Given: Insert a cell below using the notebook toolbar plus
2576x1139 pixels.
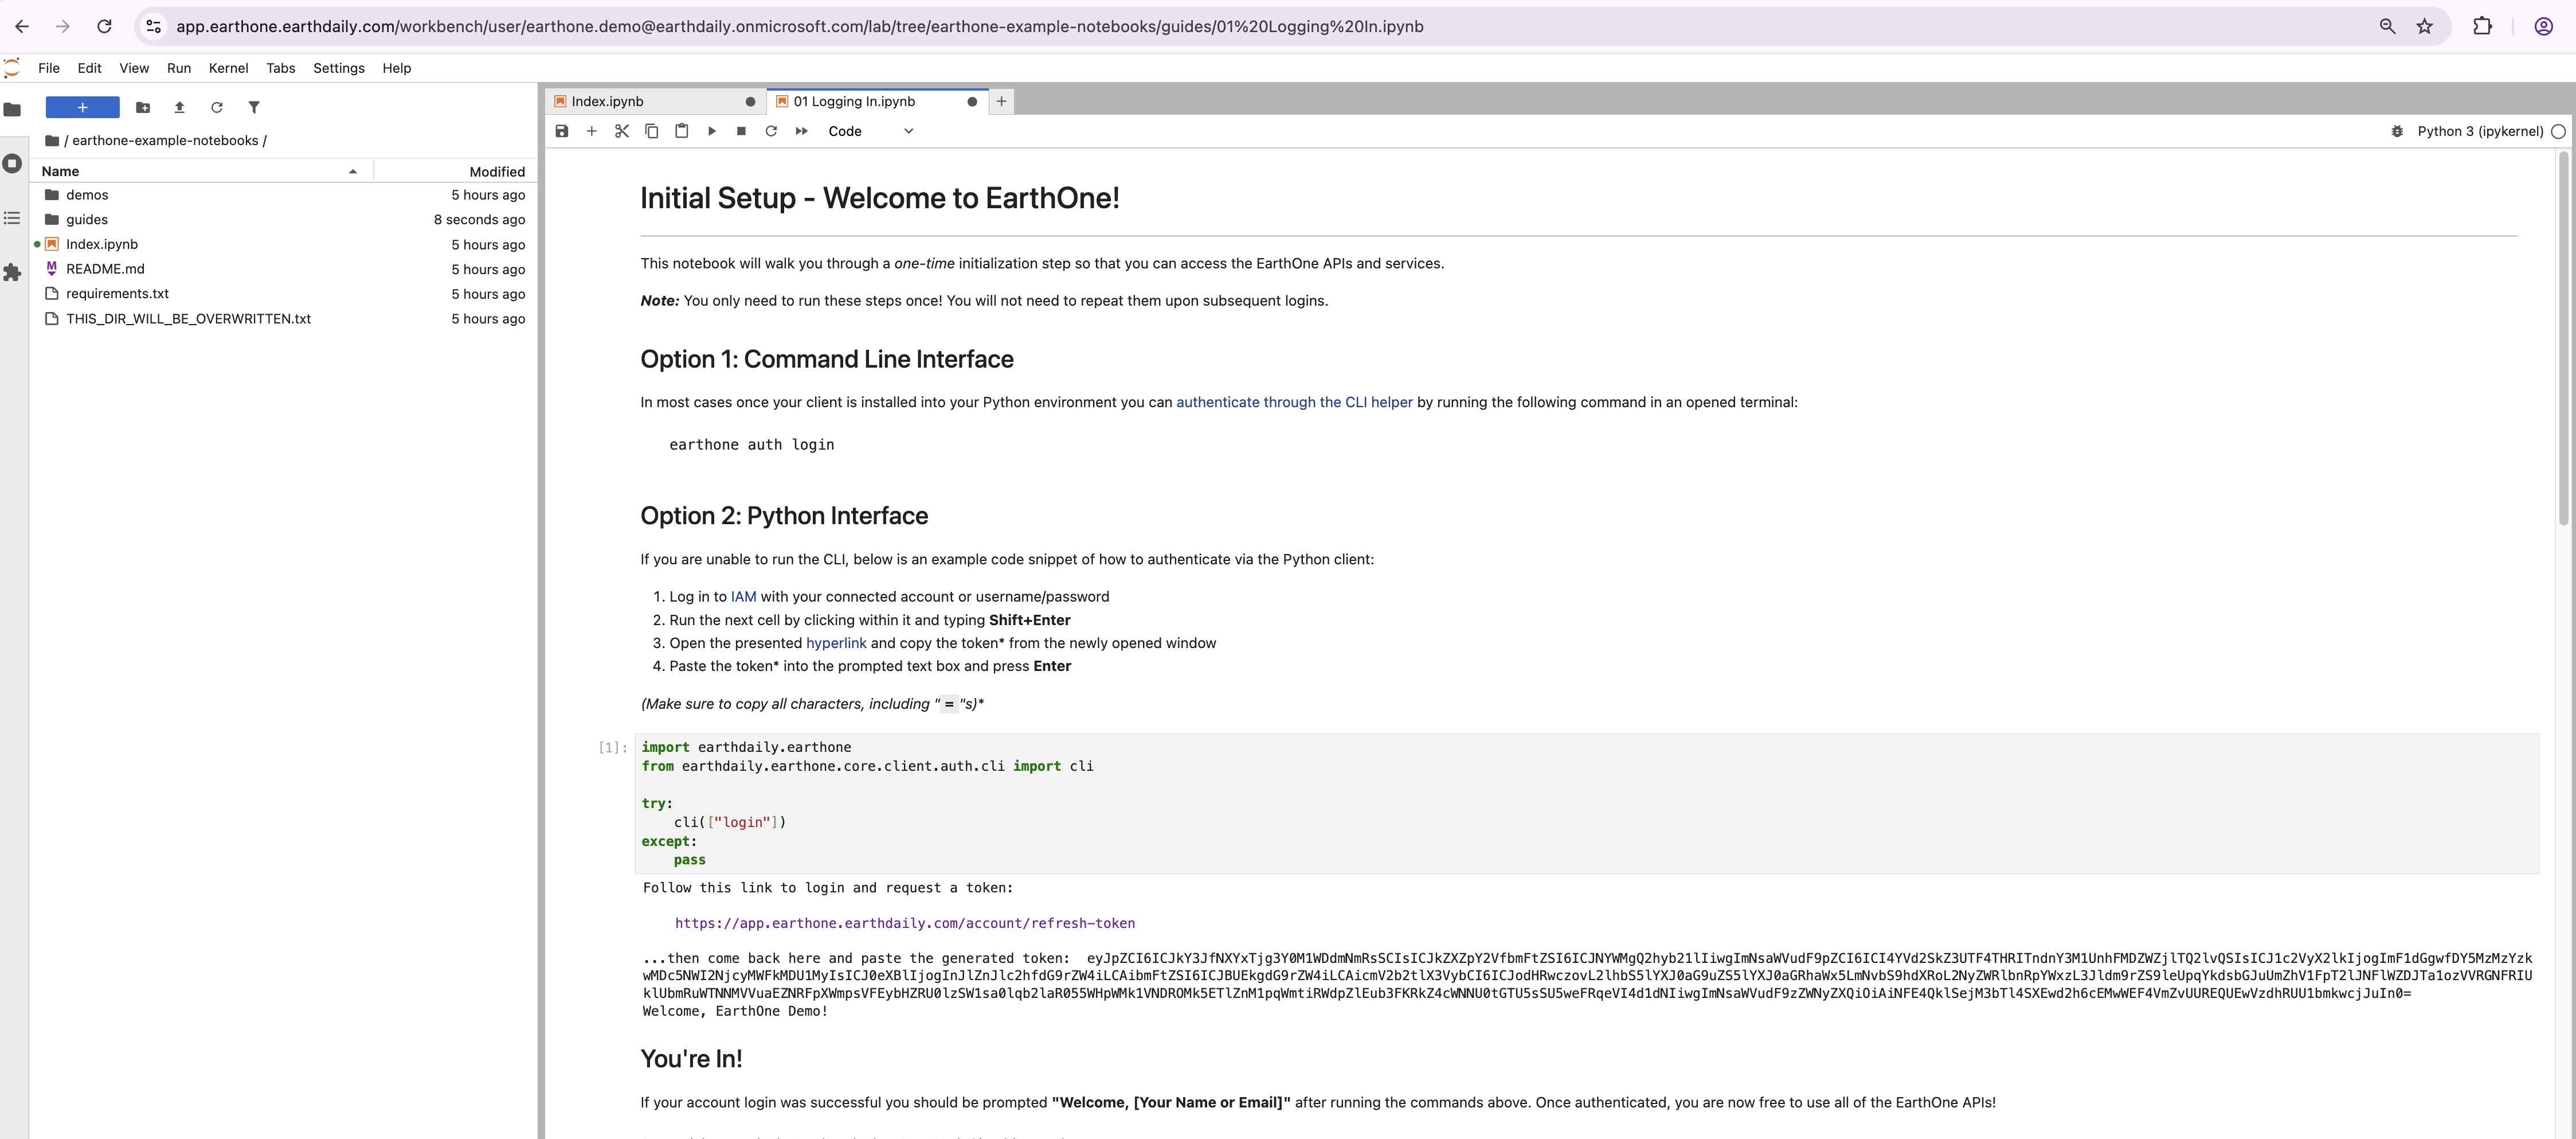Looking at the screenshot, I should 592,131.
